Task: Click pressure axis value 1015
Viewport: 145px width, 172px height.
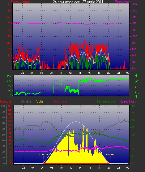Action: (x=134, y=17)
